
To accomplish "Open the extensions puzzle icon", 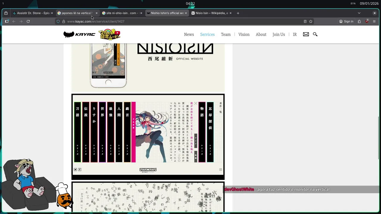I will pos(359,21).
